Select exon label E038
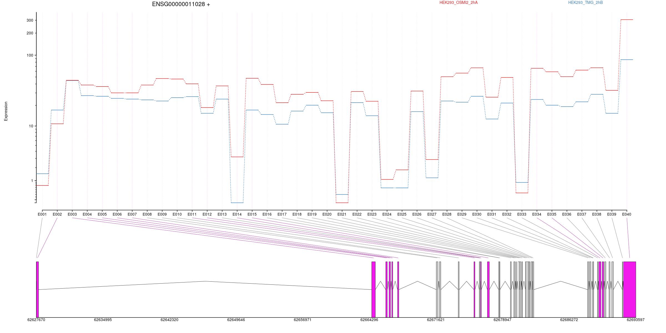The width and height of the screenshot is (666, 333). pyautogui.click(x=597, y=214)
